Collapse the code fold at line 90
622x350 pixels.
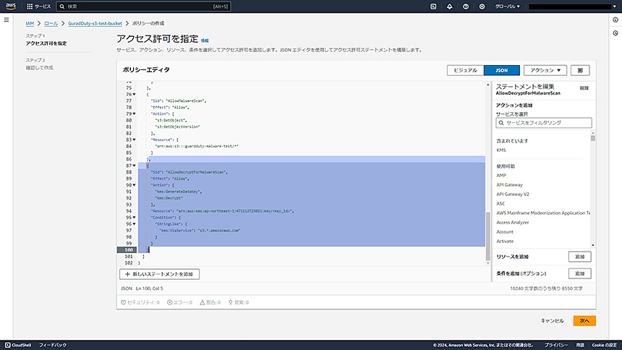[134, 185]
